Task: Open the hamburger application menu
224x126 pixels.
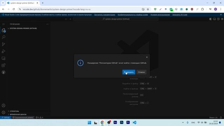Action: [x=3, y=24]
